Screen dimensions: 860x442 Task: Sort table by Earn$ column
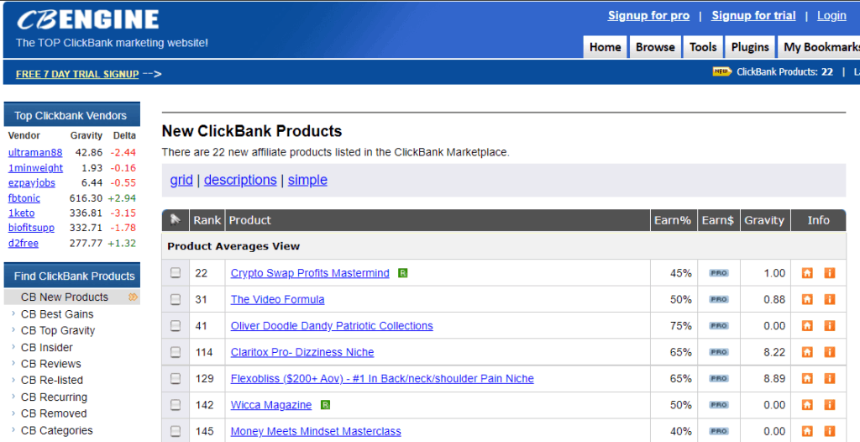click(x=717, y=220)
